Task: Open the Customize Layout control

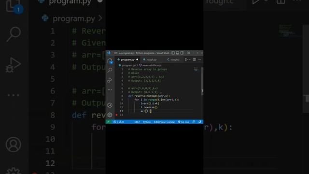Action: click(188, 53)
